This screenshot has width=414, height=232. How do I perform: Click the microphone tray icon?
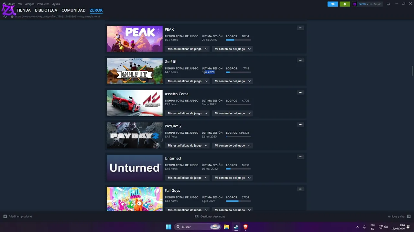coord(365,227)
